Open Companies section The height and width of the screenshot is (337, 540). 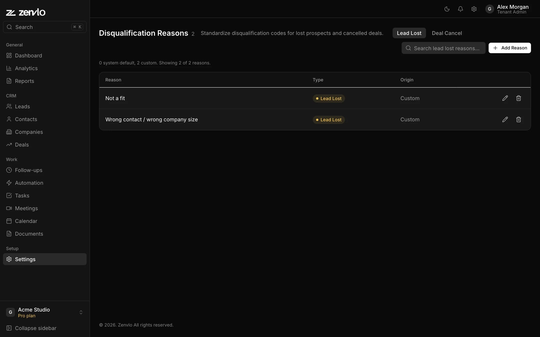(45, 132)
